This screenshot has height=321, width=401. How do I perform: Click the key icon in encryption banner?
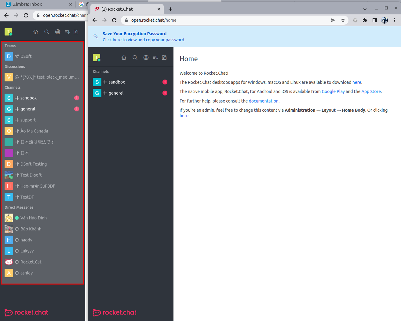click(96, 36)
